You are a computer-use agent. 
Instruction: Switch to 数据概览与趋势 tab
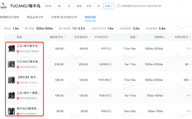pyautogui.click(x=10, y=17)
